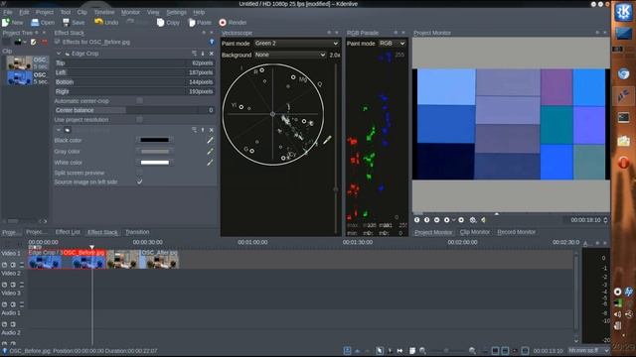Click the red delete clip icon in Project Tree

coord(44,42)
